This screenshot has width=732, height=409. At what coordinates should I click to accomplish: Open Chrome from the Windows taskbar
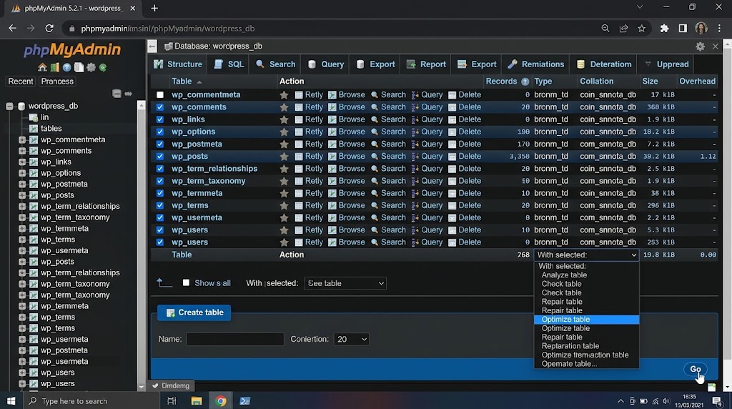coord(221,400)
